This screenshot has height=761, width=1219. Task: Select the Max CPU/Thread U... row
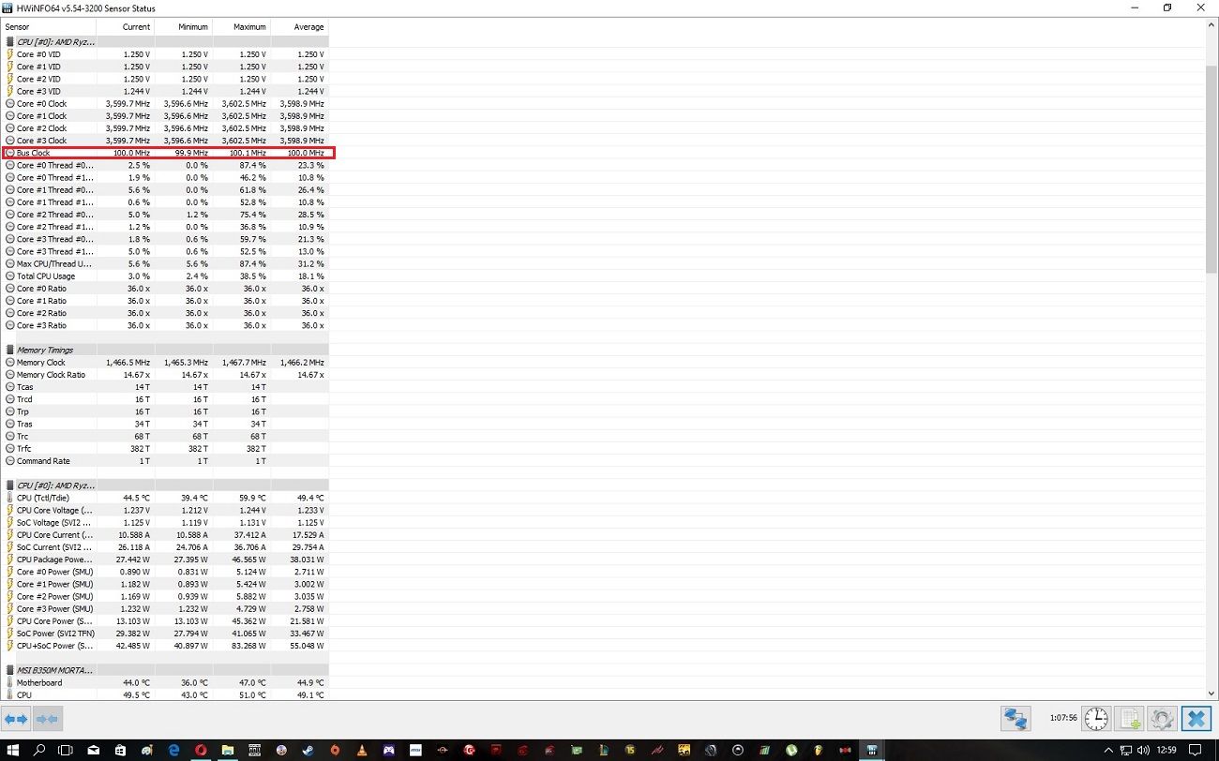[164, 263]
